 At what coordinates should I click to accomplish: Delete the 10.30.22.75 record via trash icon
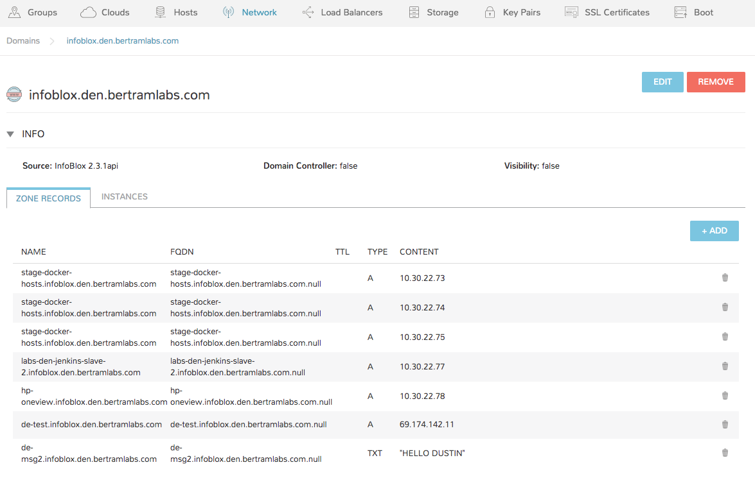pos(725,337)
